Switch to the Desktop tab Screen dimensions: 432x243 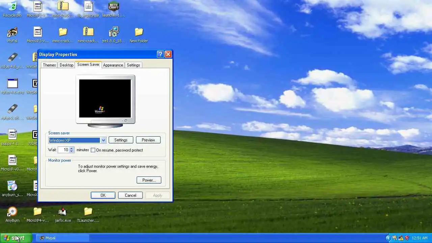point(66,65)
